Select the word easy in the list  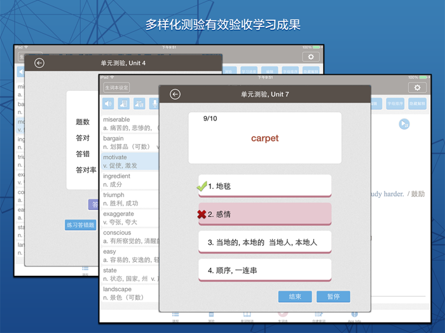(x=130, y=256)
